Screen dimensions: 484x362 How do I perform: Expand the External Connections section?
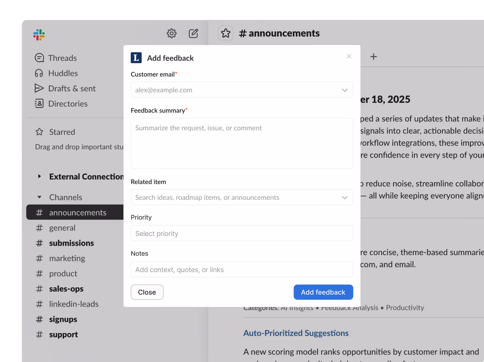39,176
